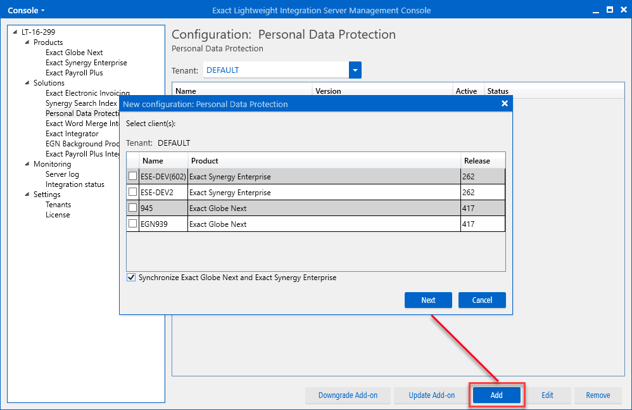Open the Console menu
Viewport: 632px width, 410px height.
pos(26,11)
